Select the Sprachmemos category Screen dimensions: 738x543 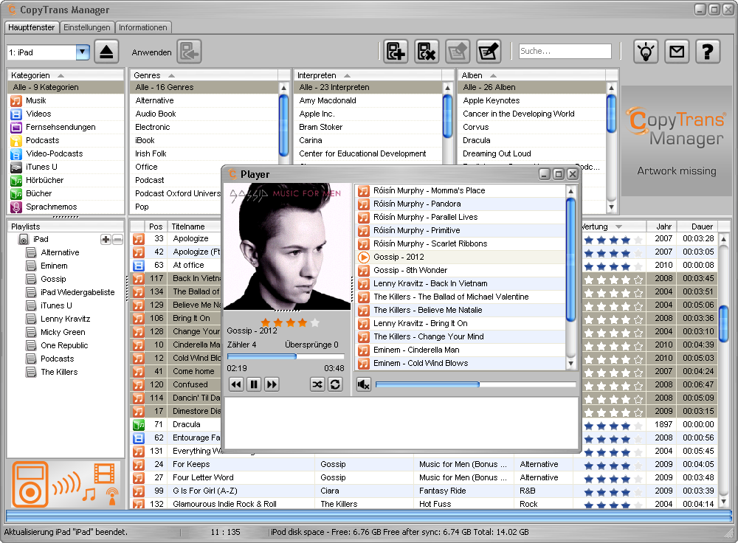pos(66,207)
